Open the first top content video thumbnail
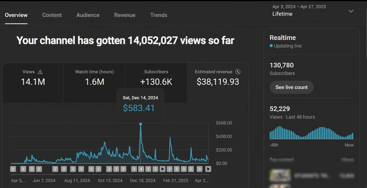The image size is (367, 188). (280, 175)
